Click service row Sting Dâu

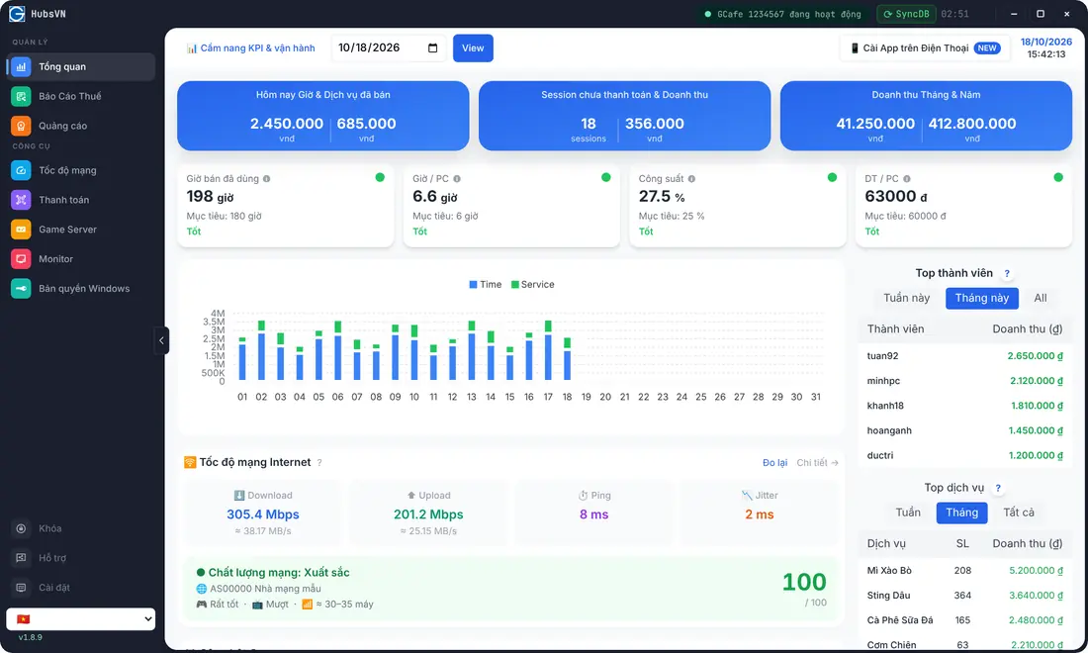pyautogui.click(x=964, y=596)
